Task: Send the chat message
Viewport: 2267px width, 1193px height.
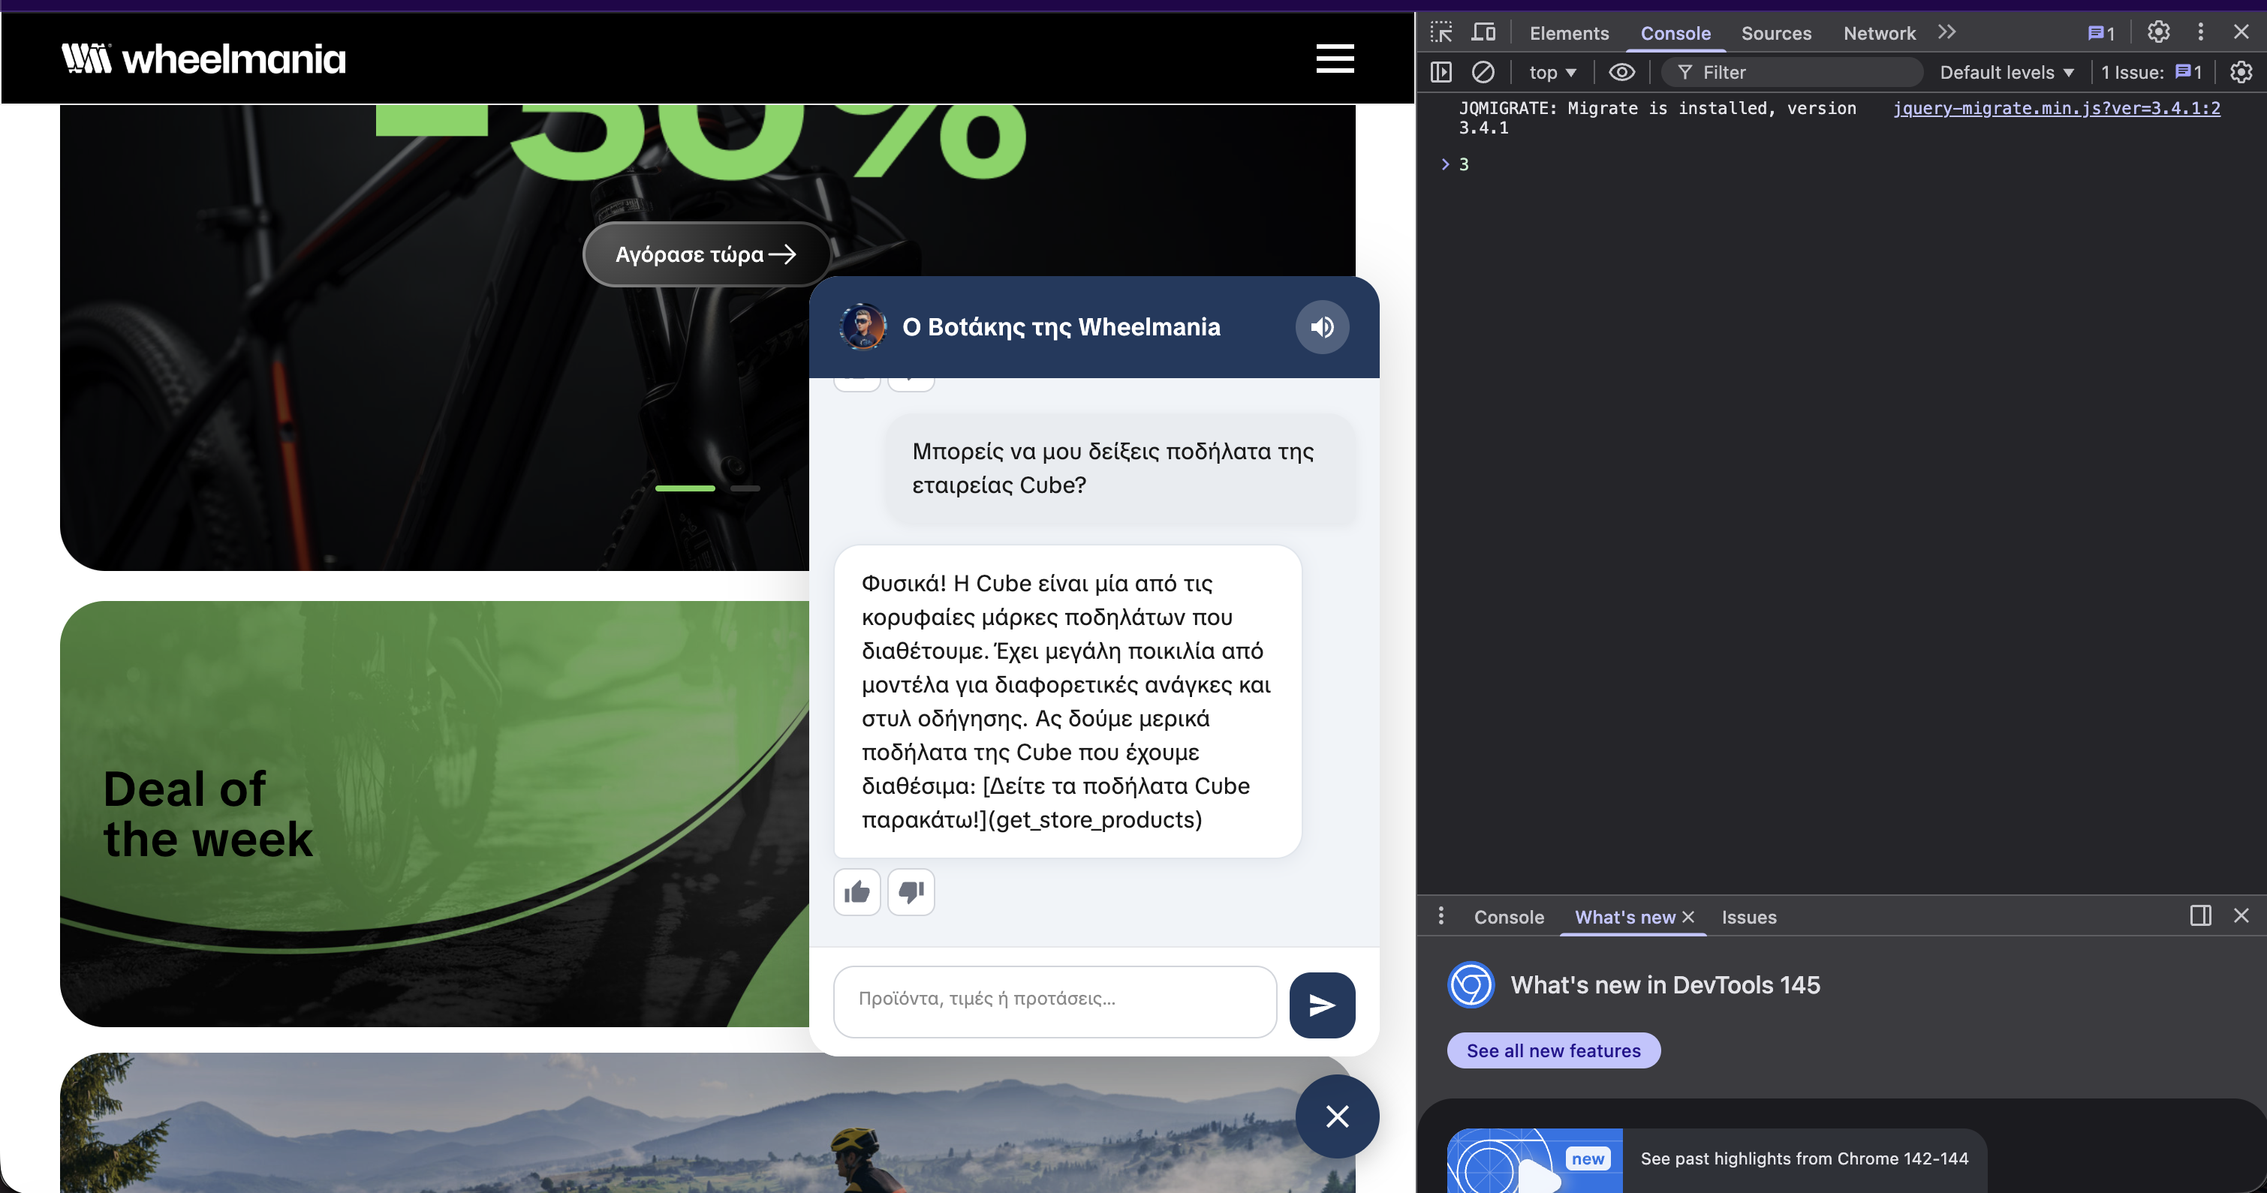Action: tap(1321, 1005)
